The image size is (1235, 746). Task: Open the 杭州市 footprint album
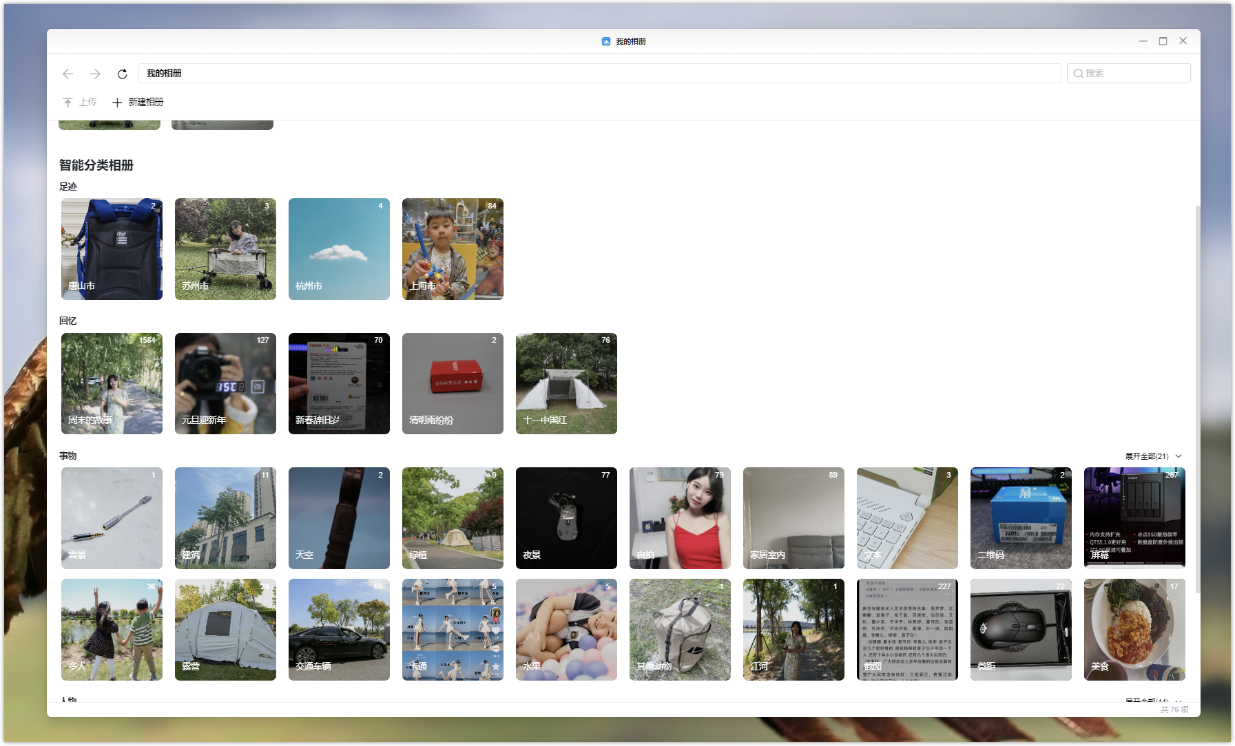tap(339, 249)
